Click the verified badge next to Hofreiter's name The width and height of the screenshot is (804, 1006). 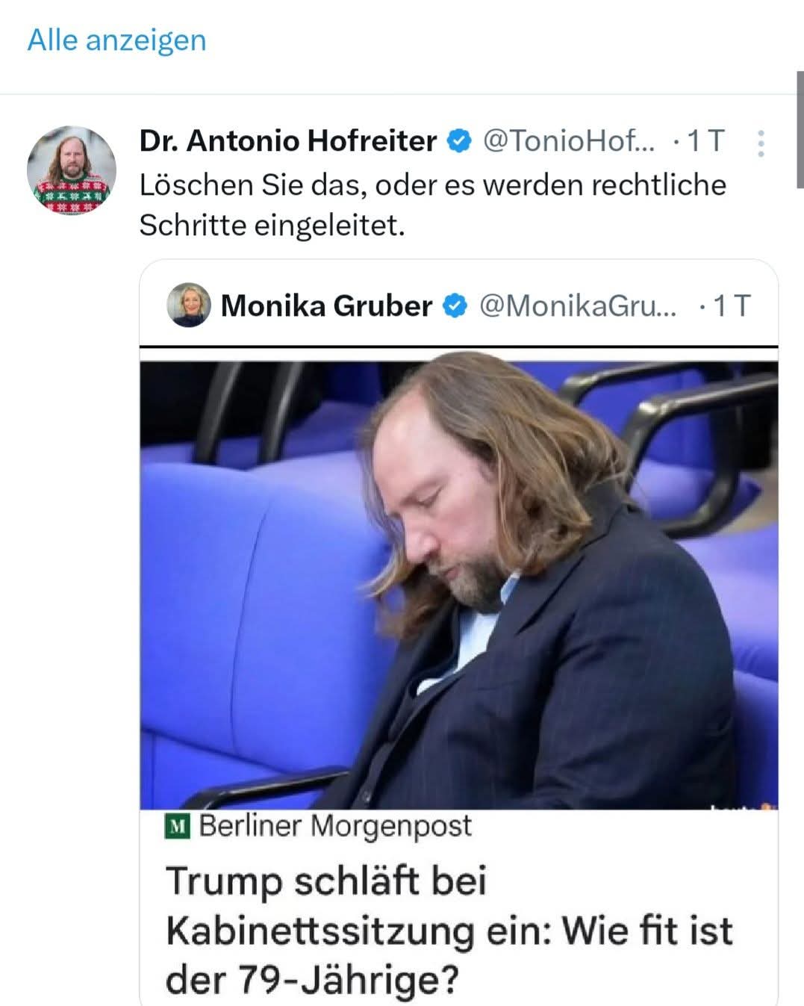coord(459,141)
